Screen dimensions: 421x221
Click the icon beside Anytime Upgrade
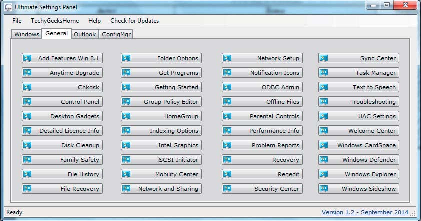pos(27,72)
